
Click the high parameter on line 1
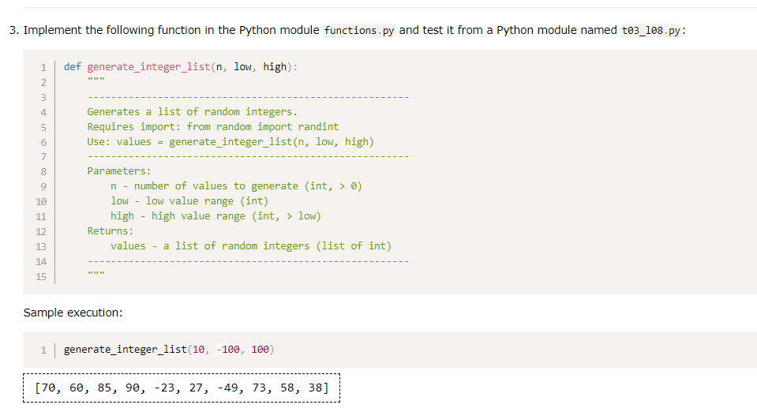pos(275,66)
